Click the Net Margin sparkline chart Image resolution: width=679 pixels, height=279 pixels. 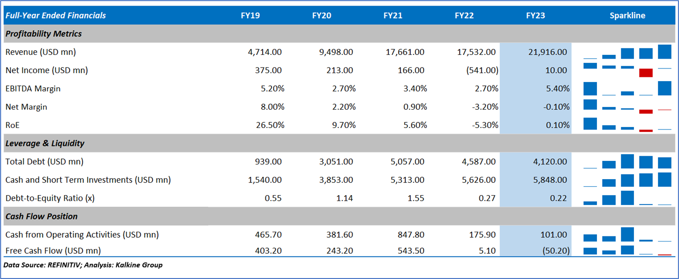(x=627, y=107)
